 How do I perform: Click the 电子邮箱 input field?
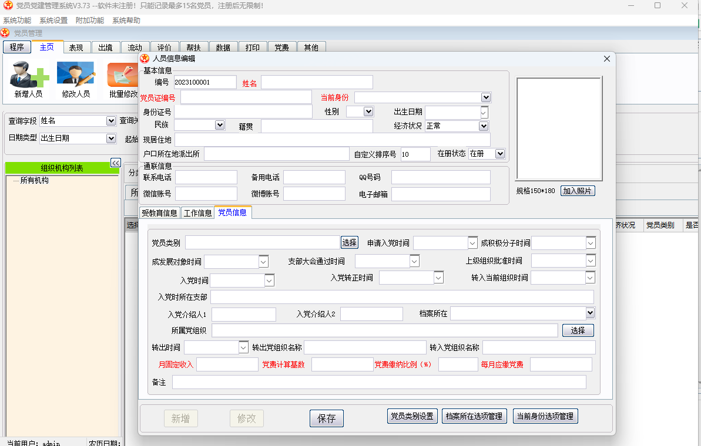point(441,194)
